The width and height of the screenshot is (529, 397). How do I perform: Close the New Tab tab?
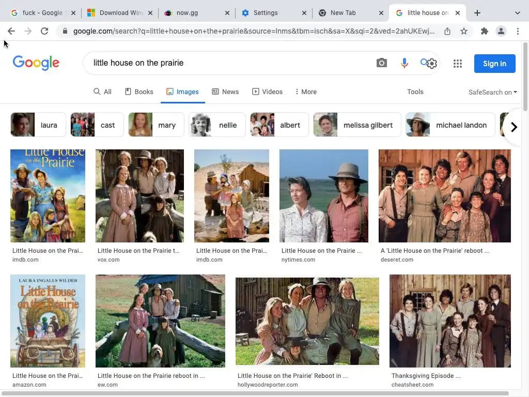coord(381,13)
